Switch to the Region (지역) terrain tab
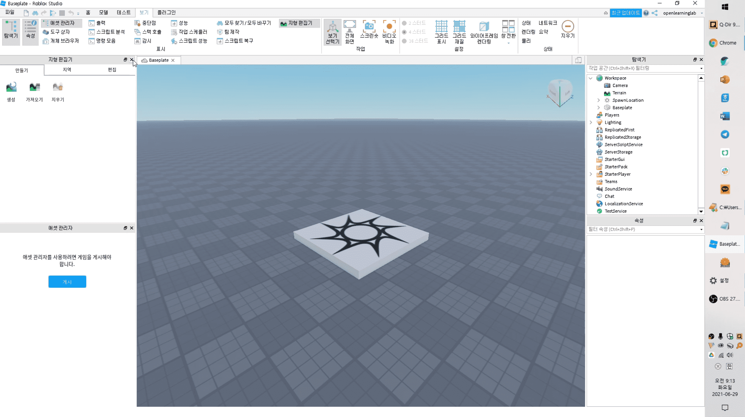 point(67,70)
